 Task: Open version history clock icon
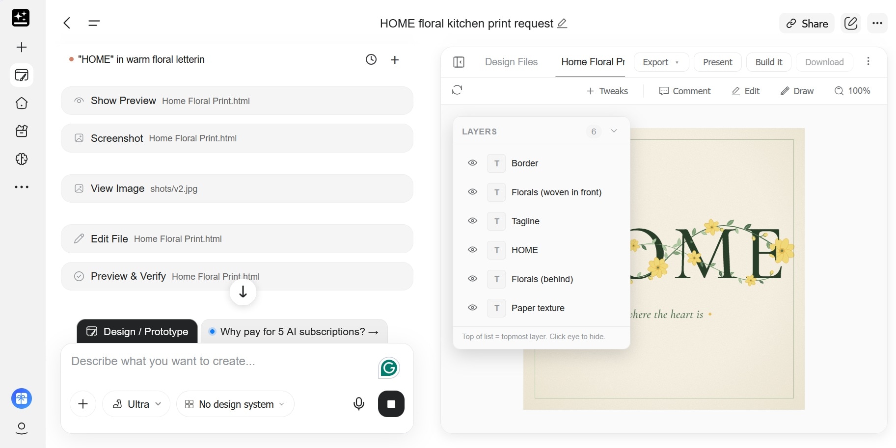coord(371,59)
